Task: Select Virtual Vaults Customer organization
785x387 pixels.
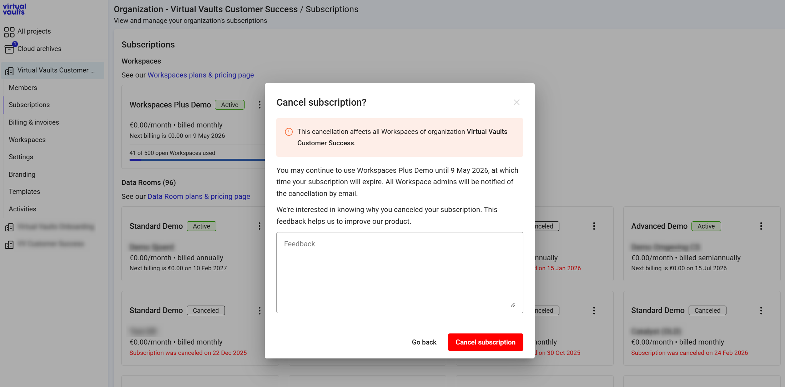Action: 53,70
